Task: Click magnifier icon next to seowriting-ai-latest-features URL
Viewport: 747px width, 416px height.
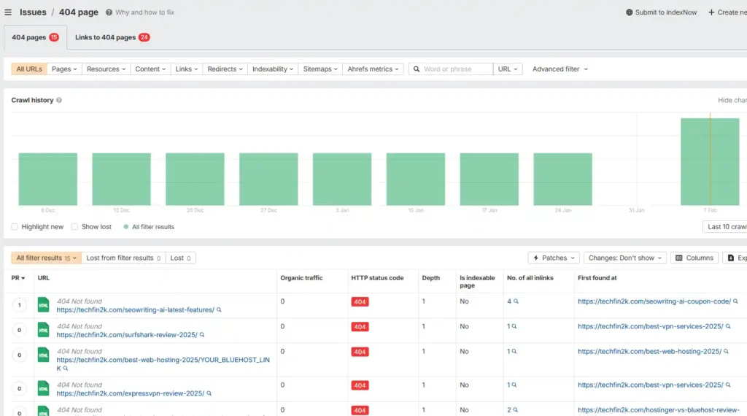Action: coord(219,309)
